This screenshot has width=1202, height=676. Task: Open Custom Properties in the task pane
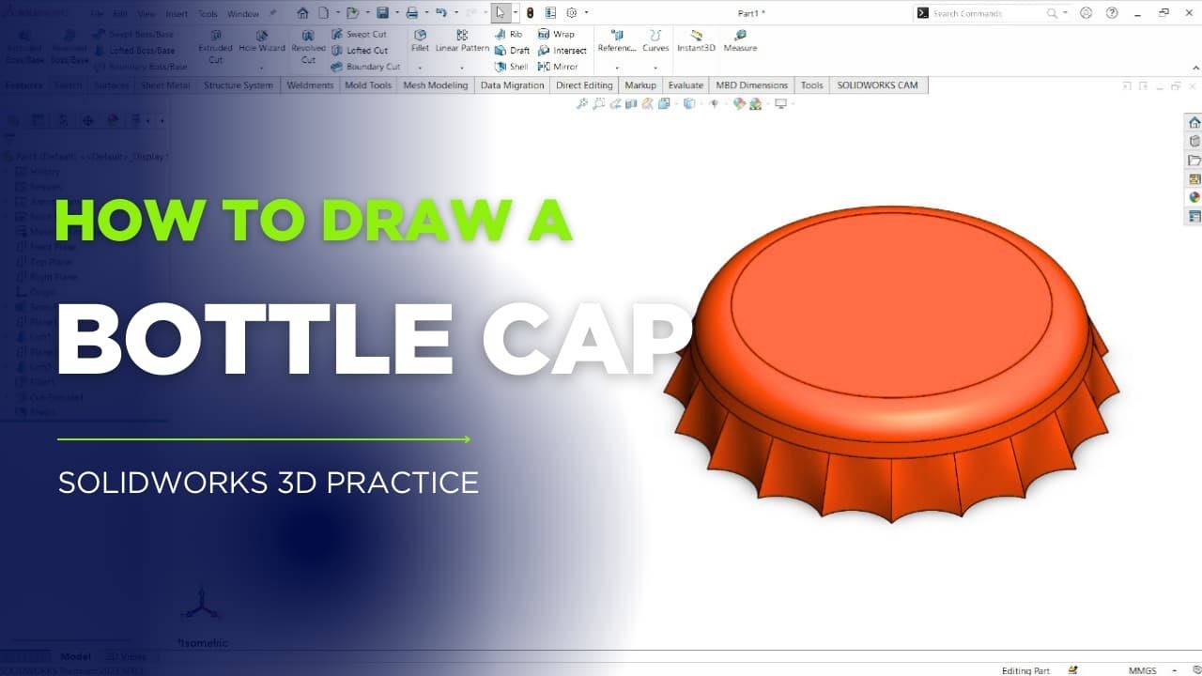click(x=1194, y=216)
